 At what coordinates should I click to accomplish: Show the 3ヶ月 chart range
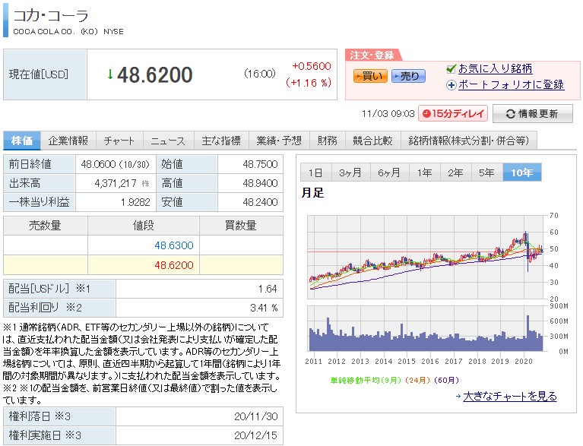click(x=350, y=172)
